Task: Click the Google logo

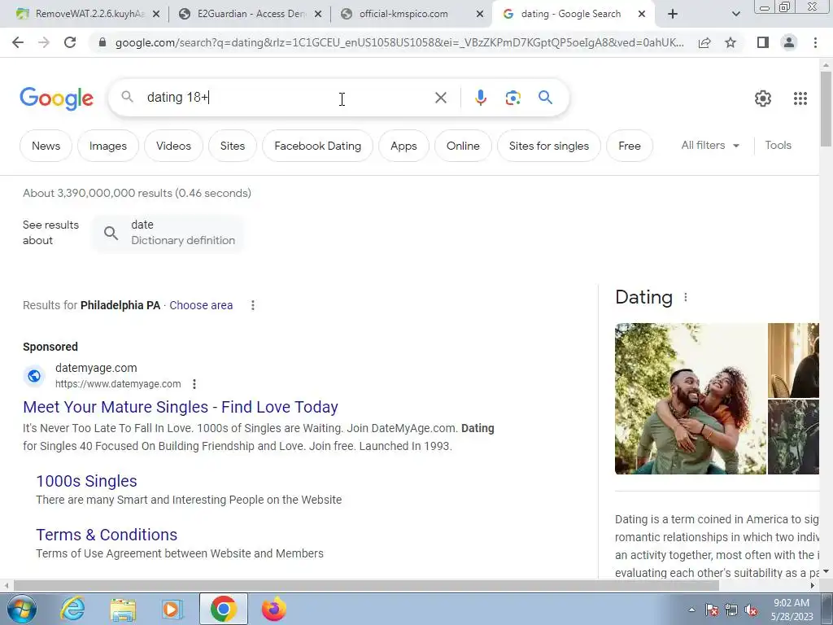Action: 56,98
